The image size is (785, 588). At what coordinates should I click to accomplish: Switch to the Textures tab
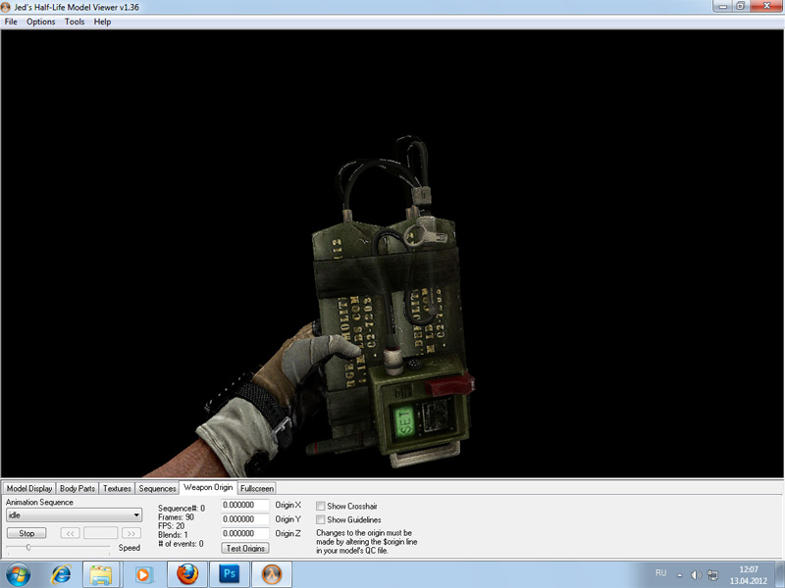[117, 488]
